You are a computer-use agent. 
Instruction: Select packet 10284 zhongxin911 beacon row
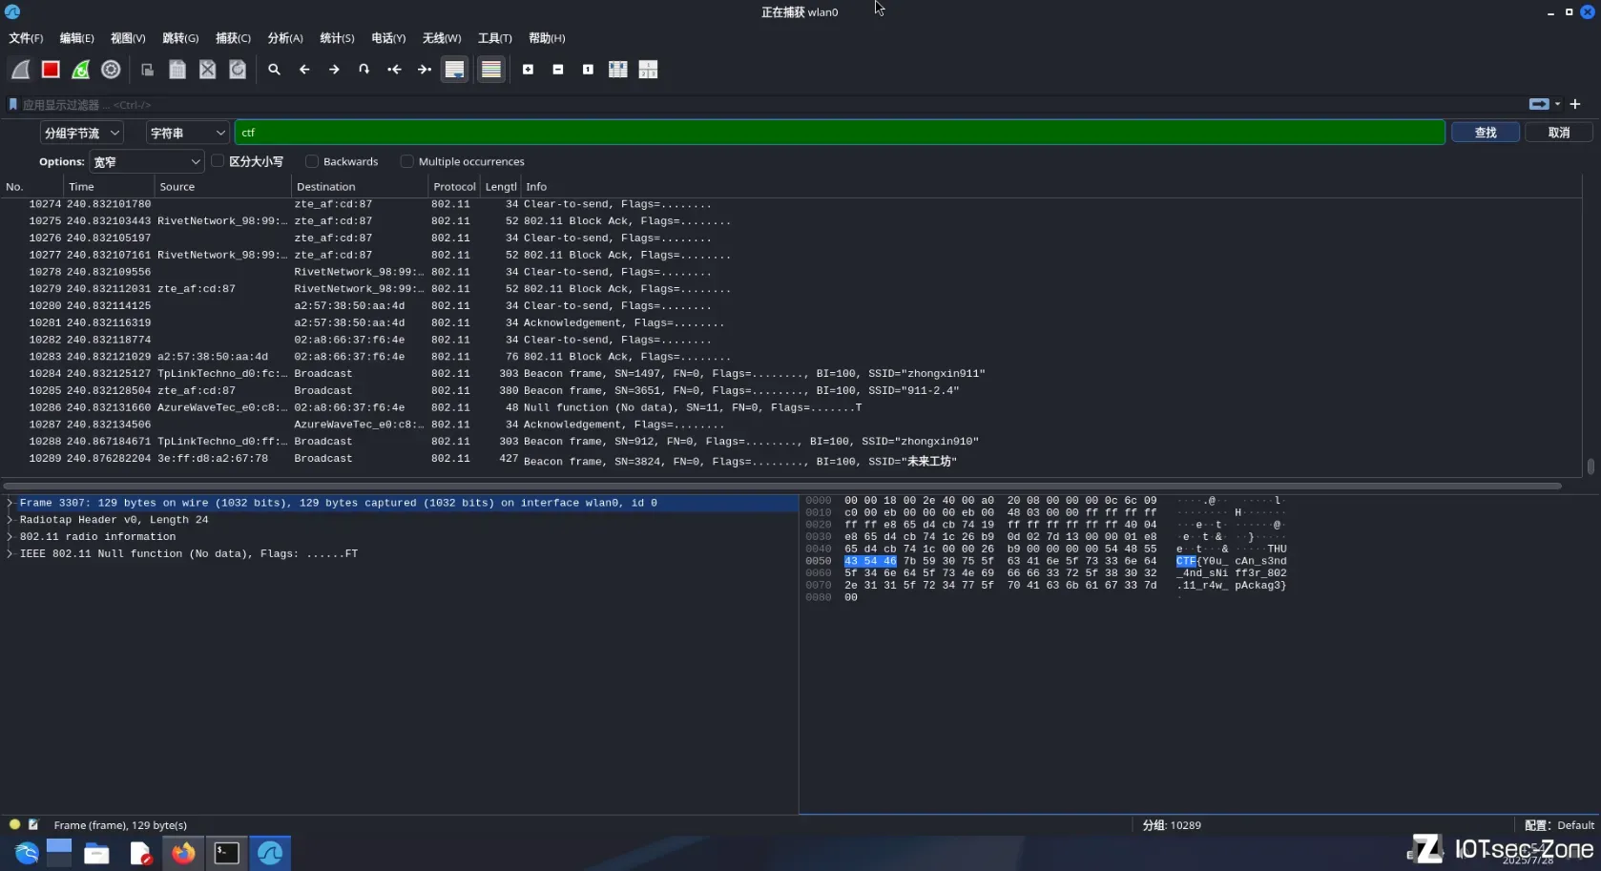792,374
